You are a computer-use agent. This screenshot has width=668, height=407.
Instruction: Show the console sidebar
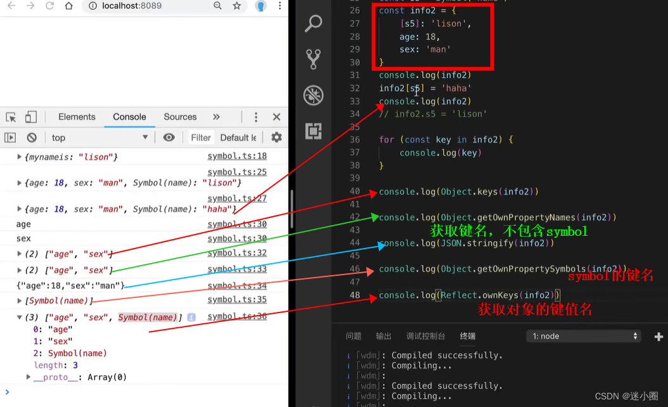point(10,138)
